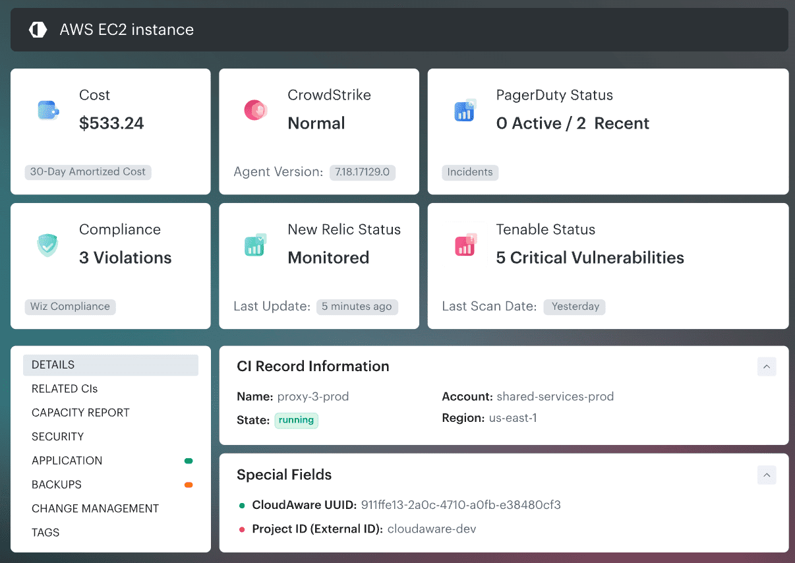Click the agent version 7.18.17129.0 badge

tap(362, 172)
